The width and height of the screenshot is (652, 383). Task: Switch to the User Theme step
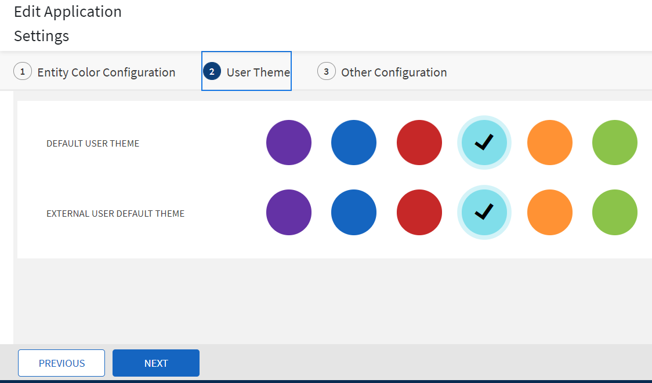click(x=258, y=72)
